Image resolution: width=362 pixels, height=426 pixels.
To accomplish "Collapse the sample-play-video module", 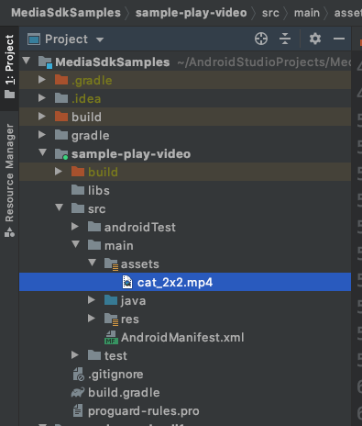I will coord(43,153).
